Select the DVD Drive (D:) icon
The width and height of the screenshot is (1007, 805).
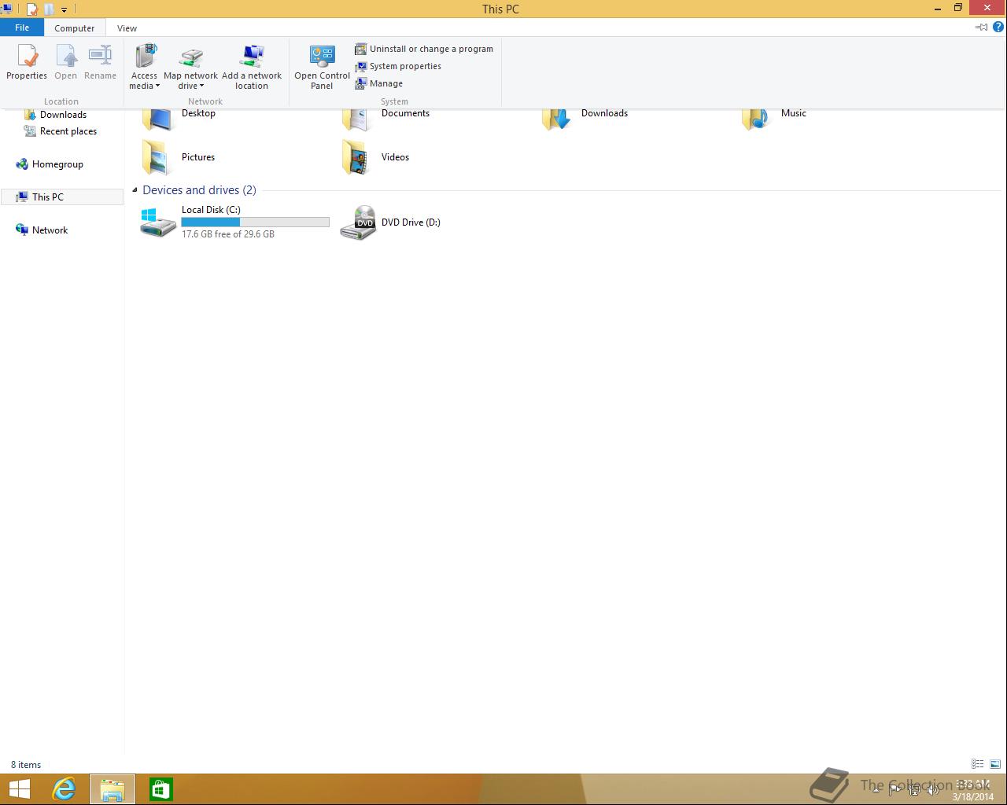pos(358,222)
